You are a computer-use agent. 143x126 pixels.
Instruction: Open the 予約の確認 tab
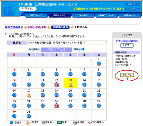coord(83,16)
